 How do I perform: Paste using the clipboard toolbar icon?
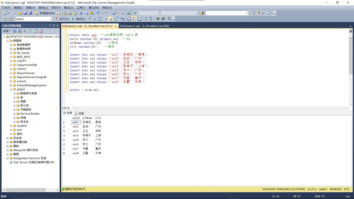(x=92, y=13)
